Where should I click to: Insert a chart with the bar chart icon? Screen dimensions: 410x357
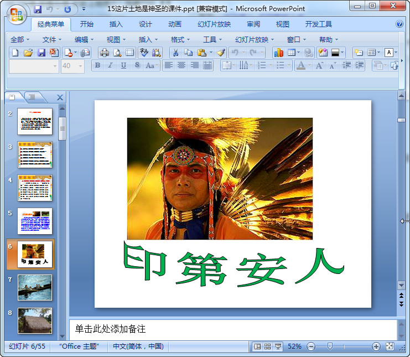[279, 53]
